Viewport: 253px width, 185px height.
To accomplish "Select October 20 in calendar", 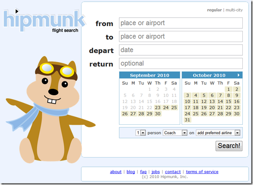I will 212,108.
